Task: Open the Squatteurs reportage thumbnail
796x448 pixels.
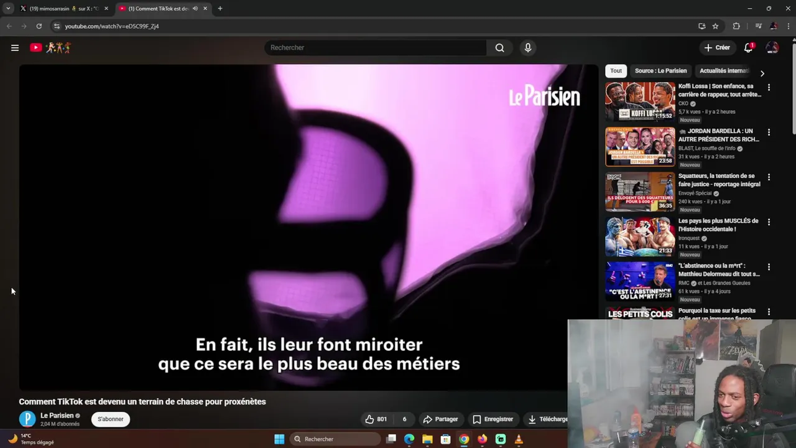Action: (x=640, y=191)
